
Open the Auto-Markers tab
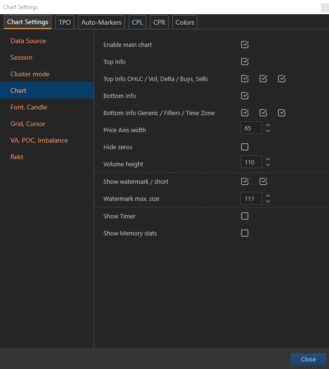[x=101, y=22]
